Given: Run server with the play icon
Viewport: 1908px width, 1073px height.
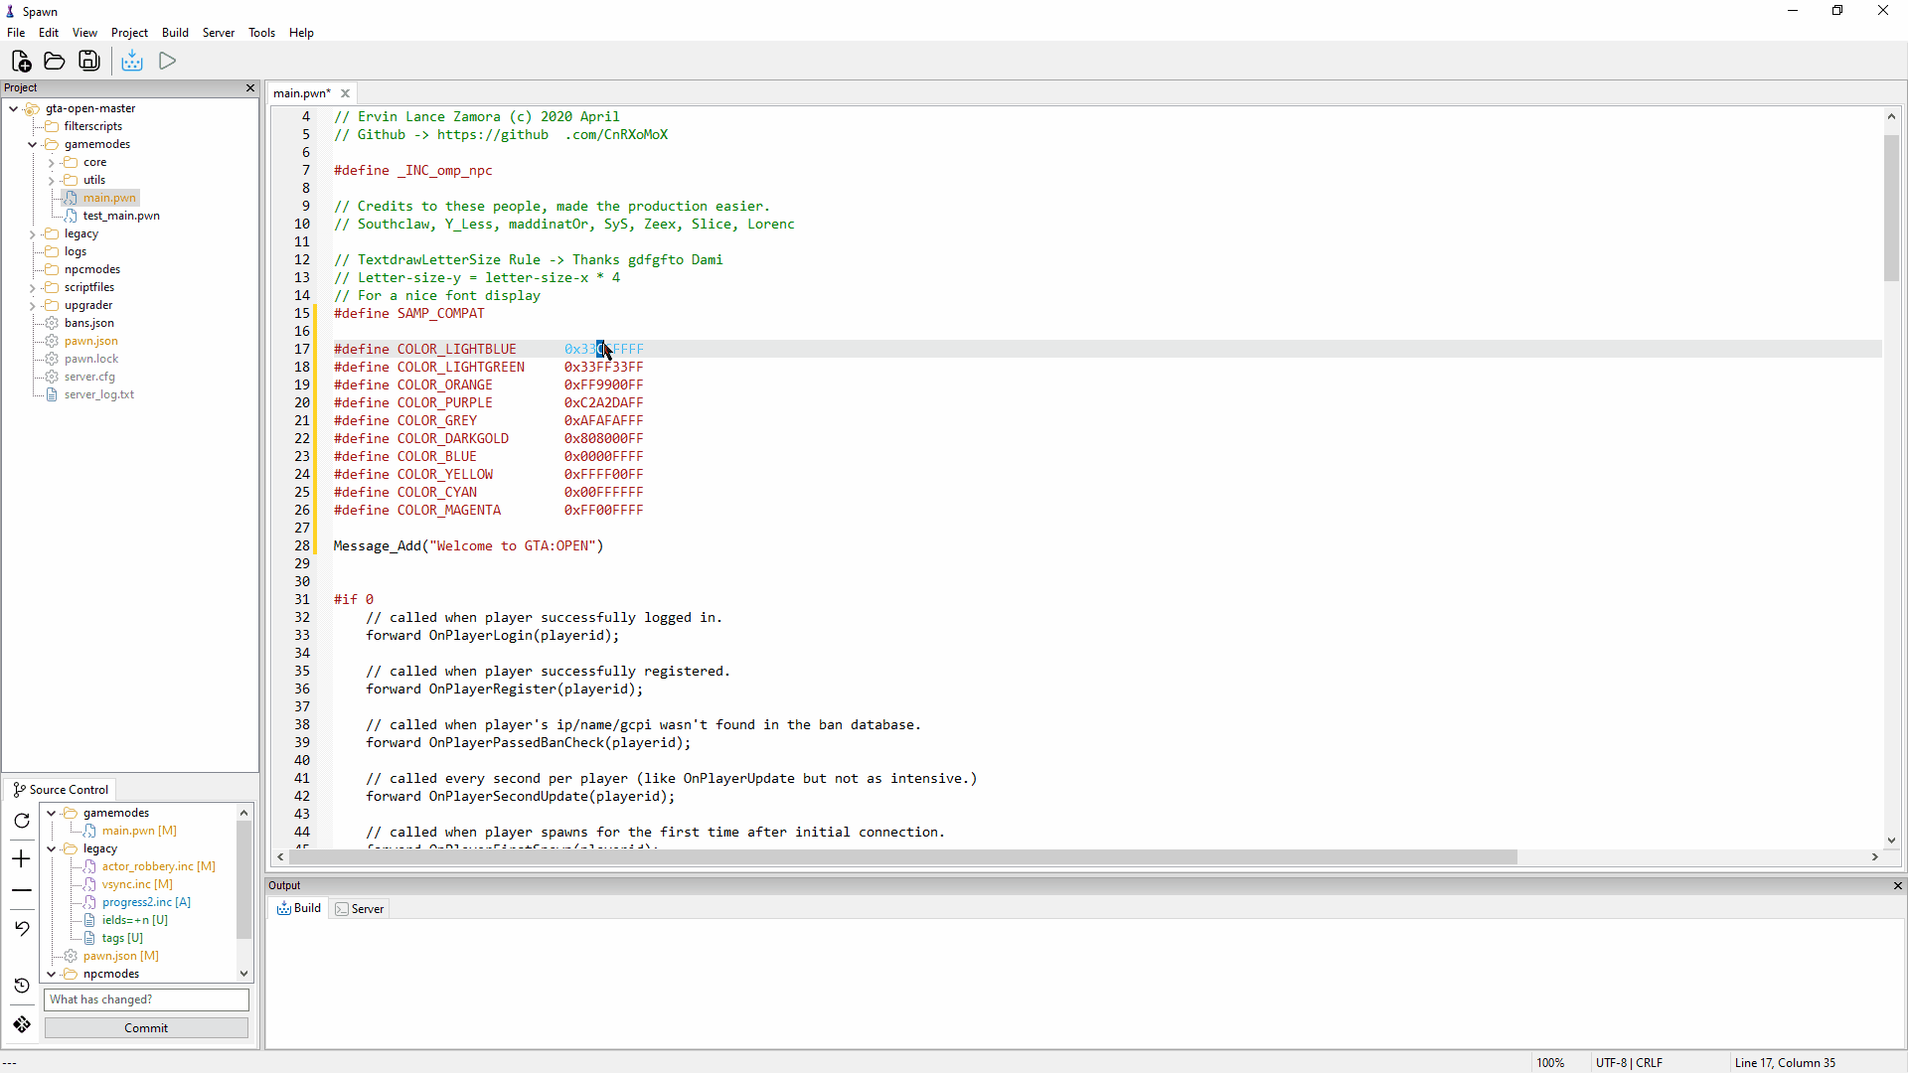Looking at the screenshot, I should tap(167, 62).
